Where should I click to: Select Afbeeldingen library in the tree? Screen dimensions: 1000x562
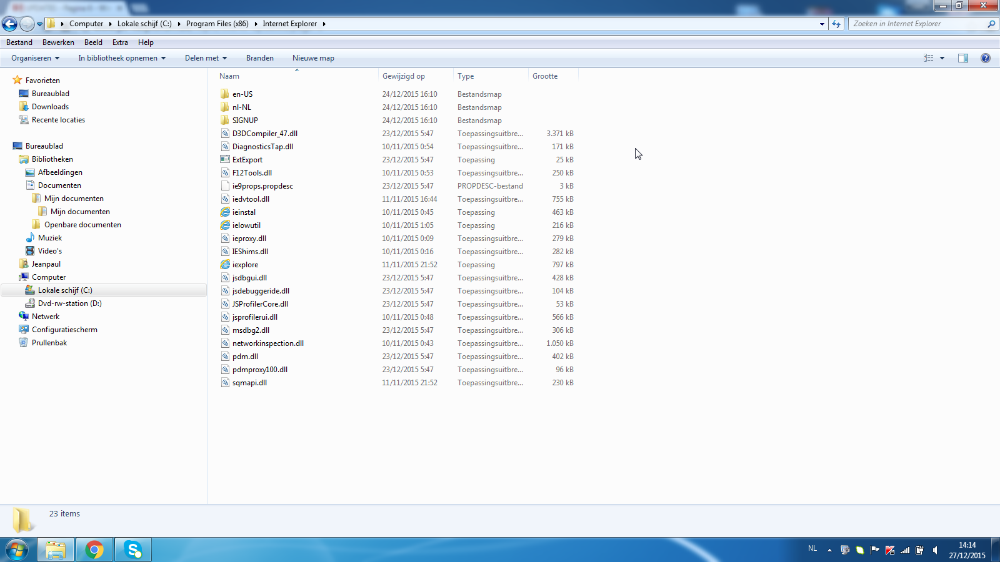click(x=60, y=172)
